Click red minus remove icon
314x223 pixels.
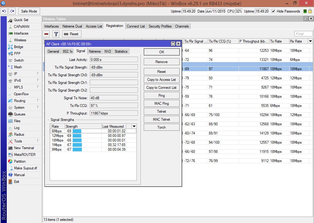point(46,34)
